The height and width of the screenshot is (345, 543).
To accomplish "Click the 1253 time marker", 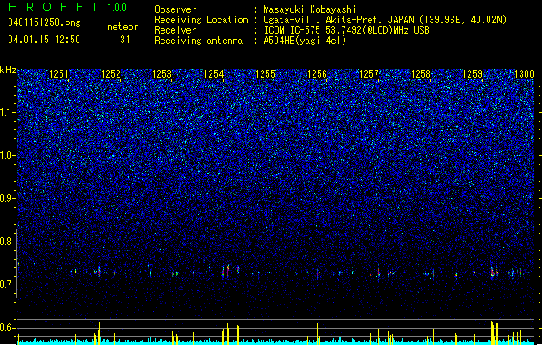I will (x=161, y=74).
